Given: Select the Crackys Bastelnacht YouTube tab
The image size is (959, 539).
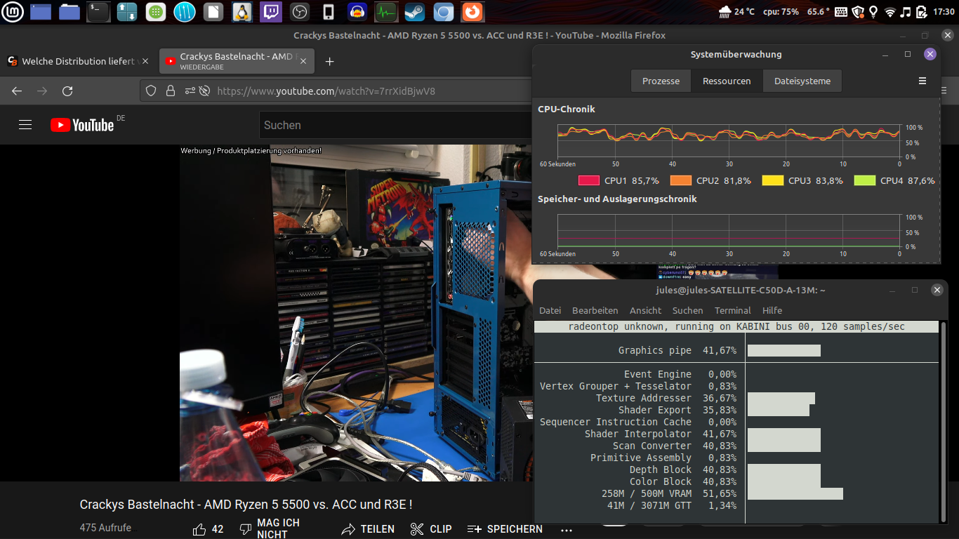Looking at the screenshot, I should coord(237,62).
